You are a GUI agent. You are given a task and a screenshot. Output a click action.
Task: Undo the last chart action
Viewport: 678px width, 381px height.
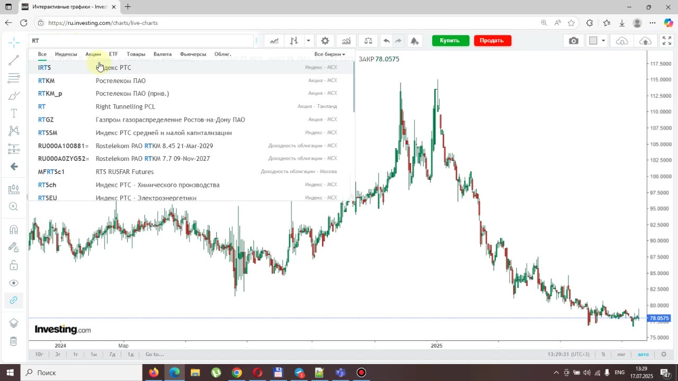387,41
